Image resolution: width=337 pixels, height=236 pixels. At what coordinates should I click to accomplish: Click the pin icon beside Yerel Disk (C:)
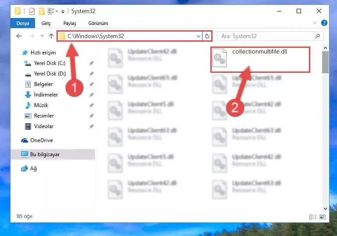(x=92, y=63)
